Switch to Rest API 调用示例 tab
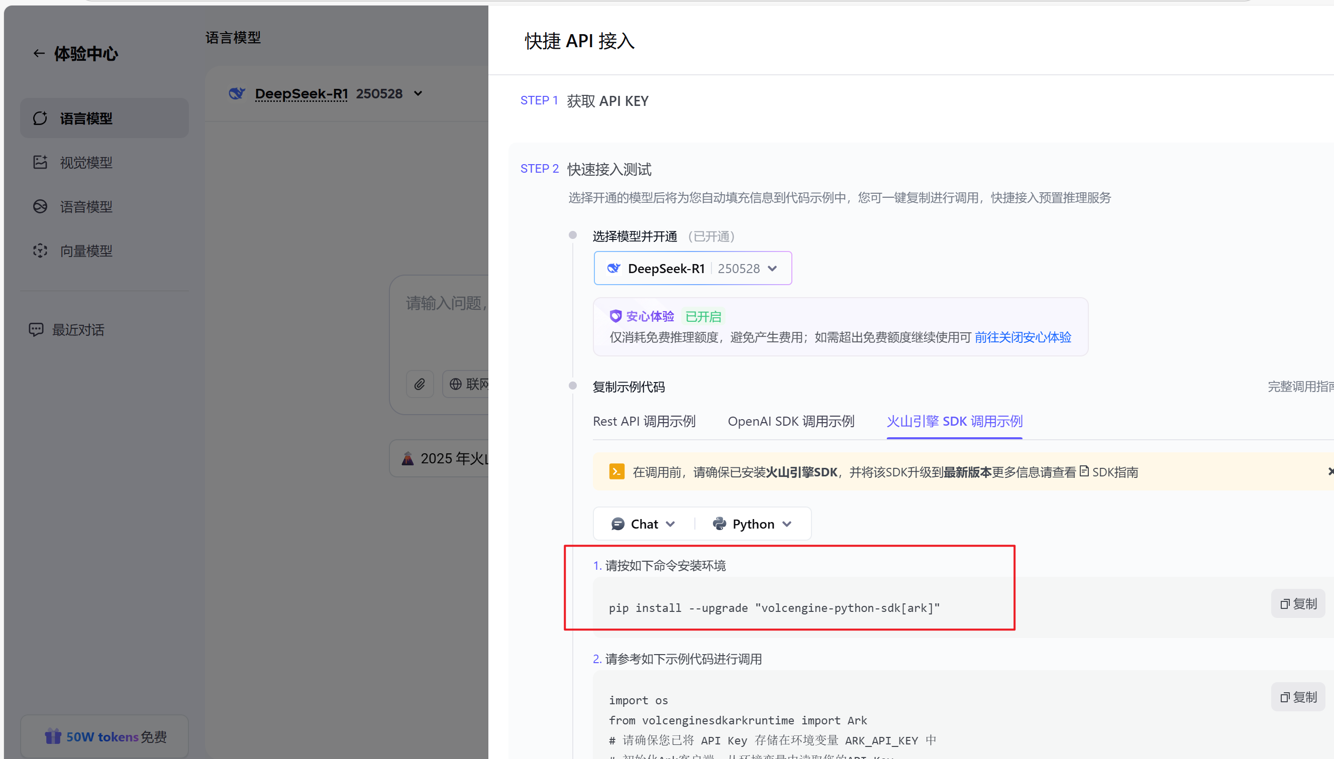Screen dimensions: 1334x759 click(644, 421)
